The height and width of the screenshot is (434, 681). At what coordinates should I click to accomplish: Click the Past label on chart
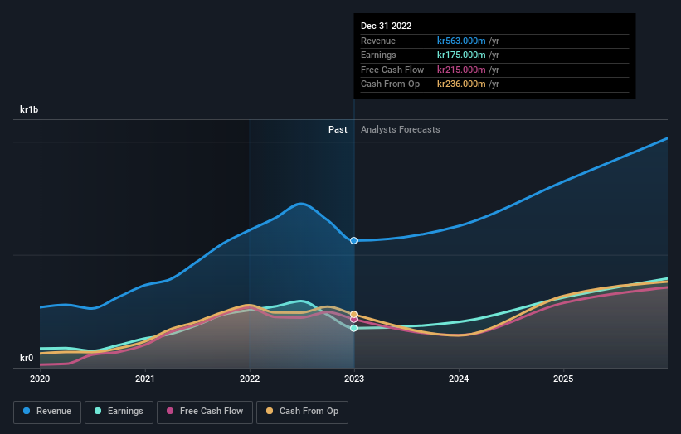(x=338, y=129)
